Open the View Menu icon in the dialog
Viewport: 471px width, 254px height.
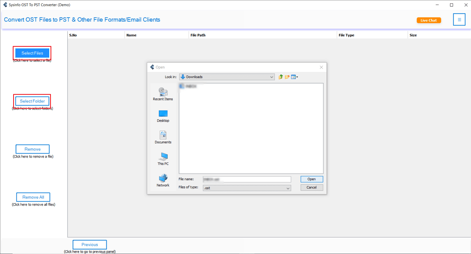[294, 77]
